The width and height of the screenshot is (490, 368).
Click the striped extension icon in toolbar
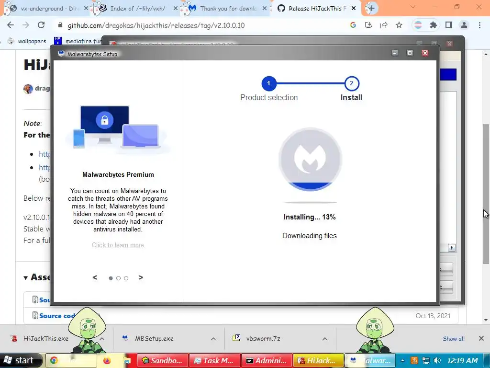pos(418,25)
